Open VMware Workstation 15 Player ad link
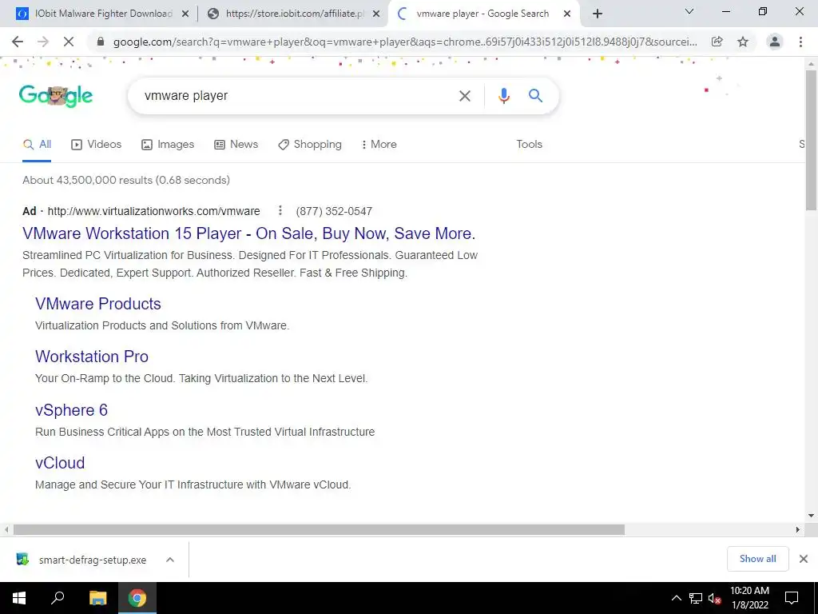Viewport: 818px width, 614px height. point(249,233)
